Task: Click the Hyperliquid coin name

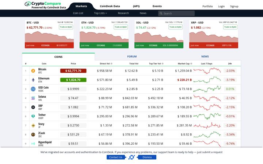Action: (x=45, y=142)
